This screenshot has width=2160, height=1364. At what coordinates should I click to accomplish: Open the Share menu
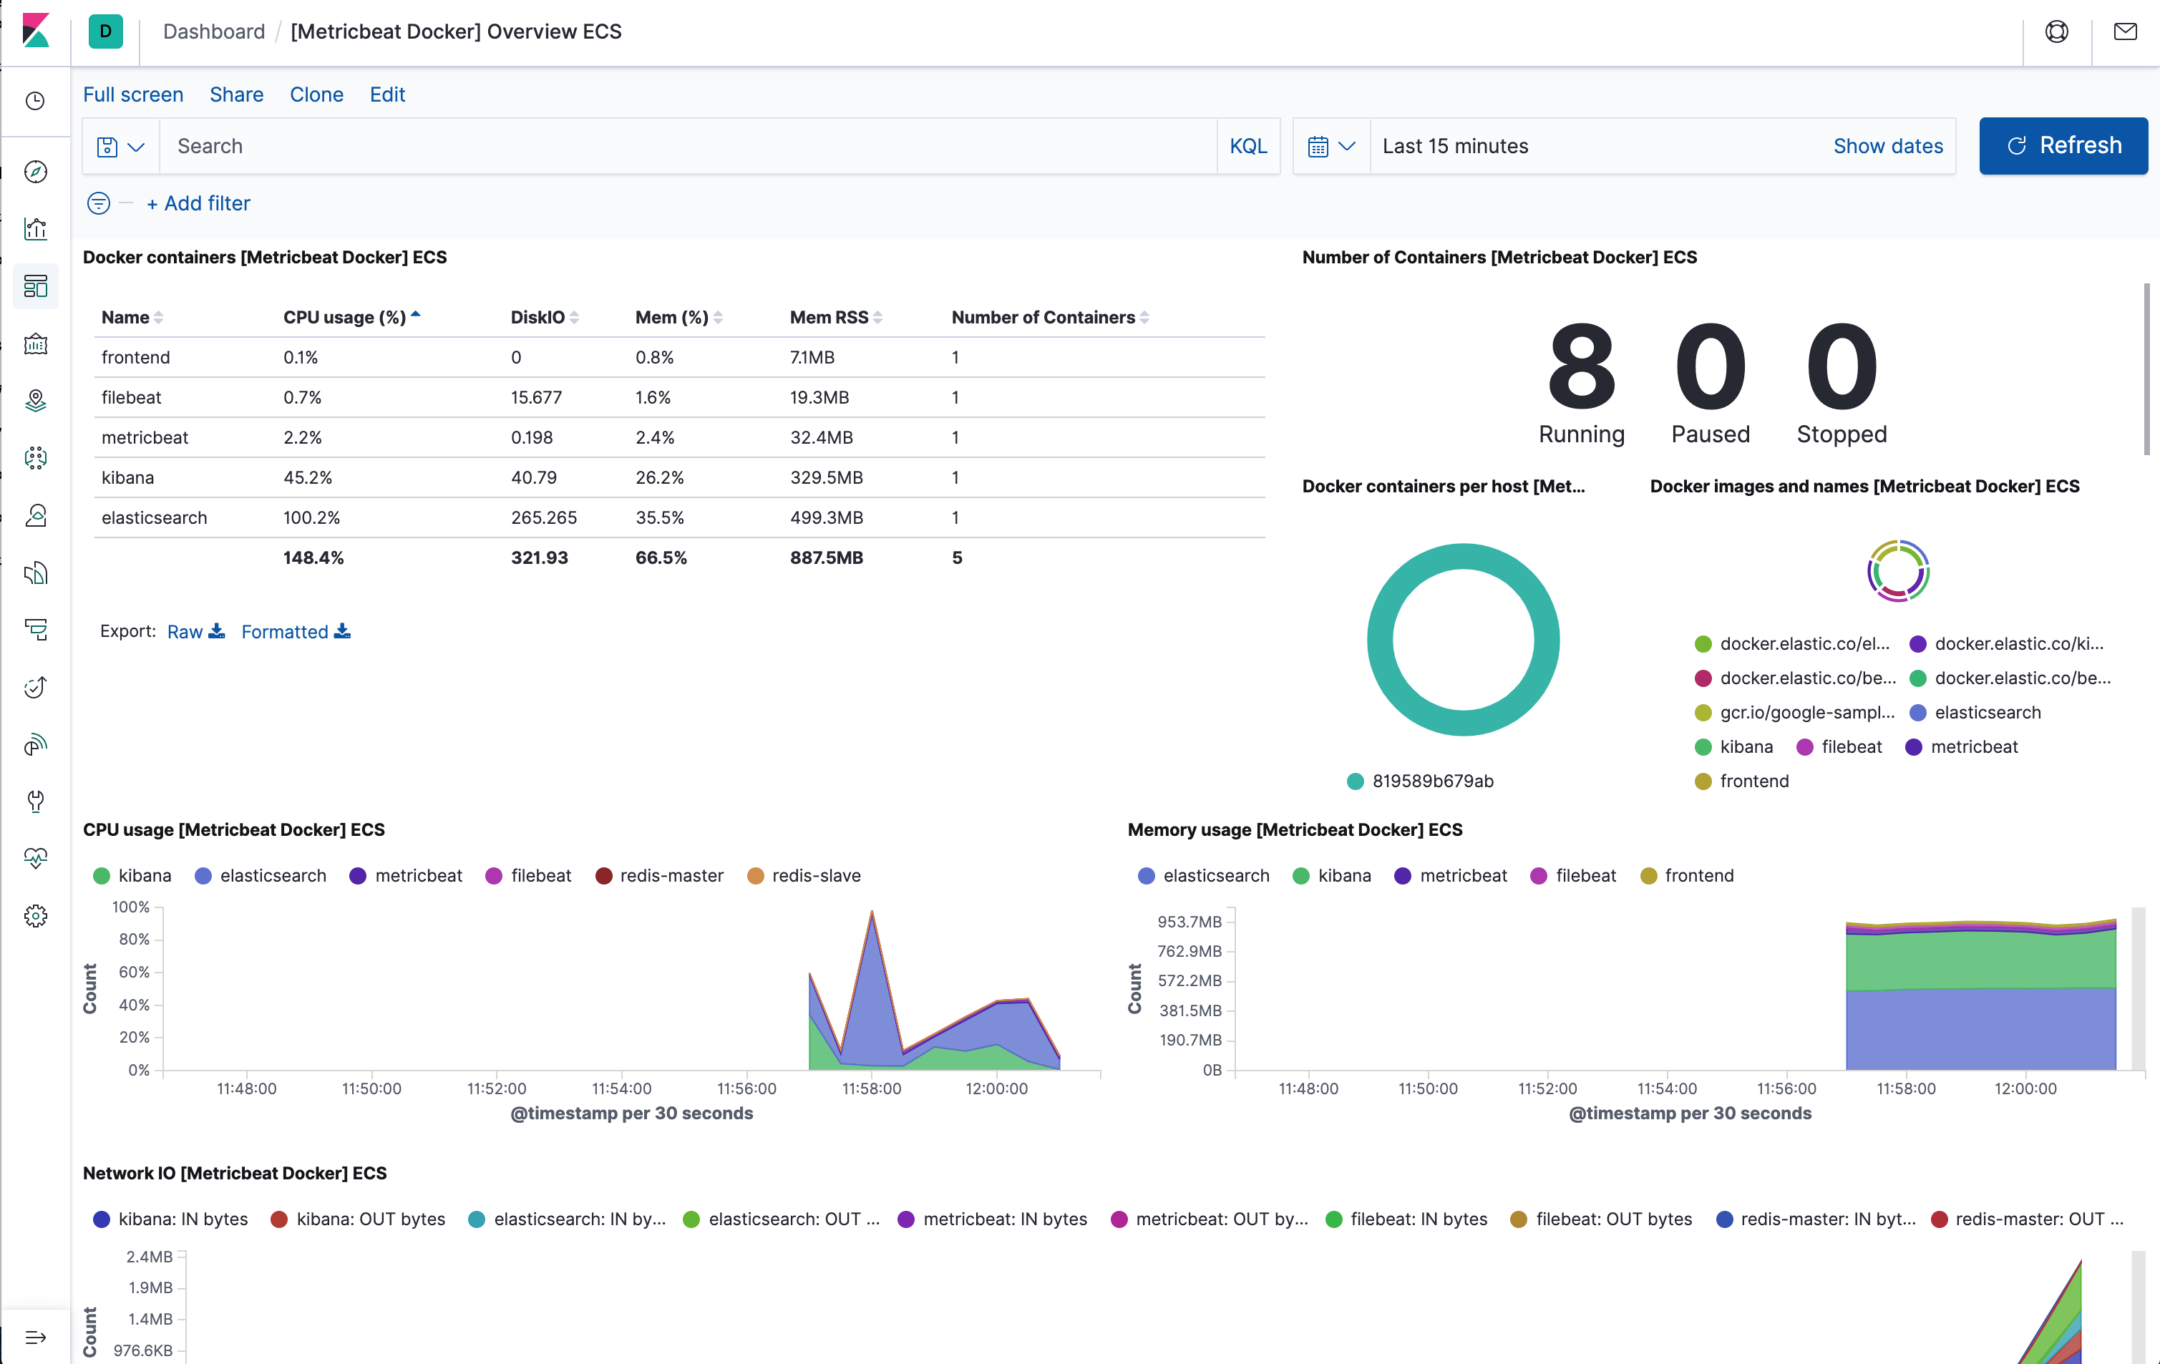pos(236,94)
